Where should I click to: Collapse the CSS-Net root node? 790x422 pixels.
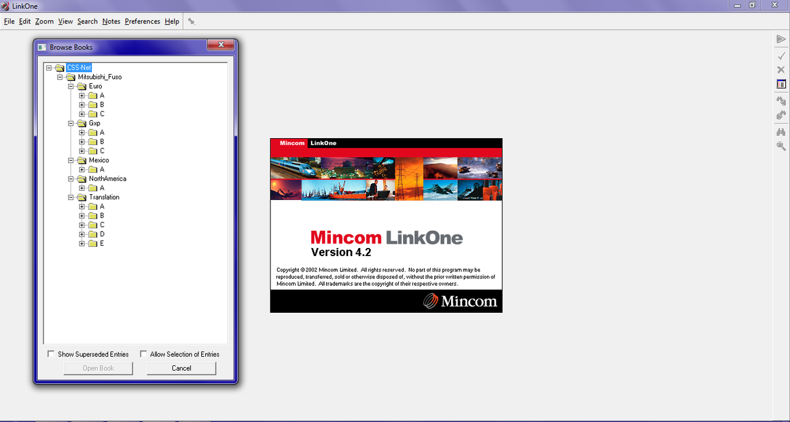tap(49, 68)
